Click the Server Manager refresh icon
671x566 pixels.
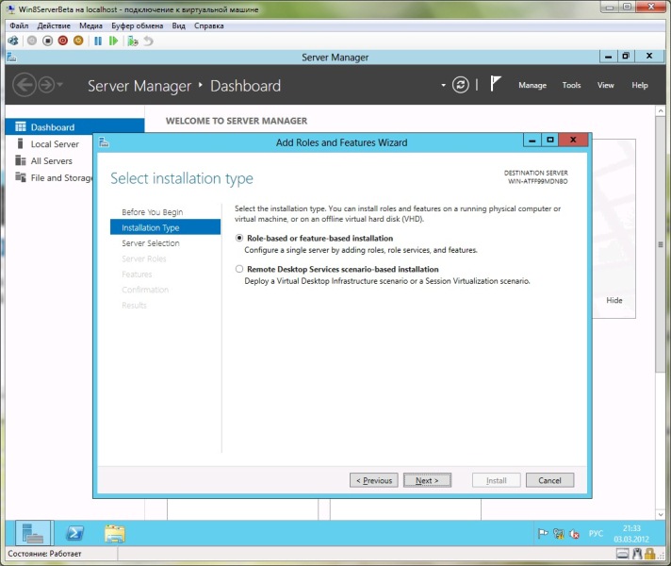tap(460, 85)
